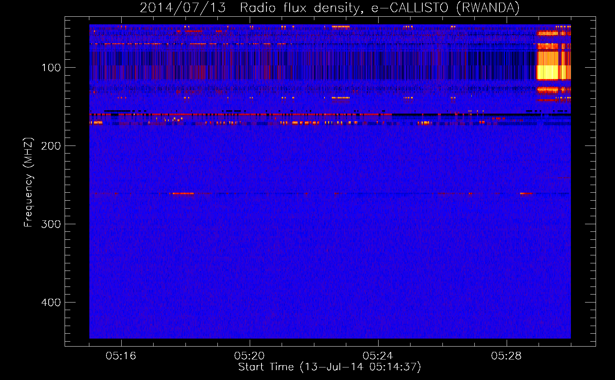Screen dimensions: 615x380
Task: Click the 05:28 time axis label
Action: pyautogui.click(x=506, y=356)
